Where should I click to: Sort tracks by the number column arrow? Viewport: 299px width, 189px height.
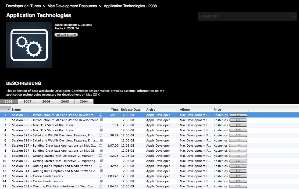coord(8,110)
